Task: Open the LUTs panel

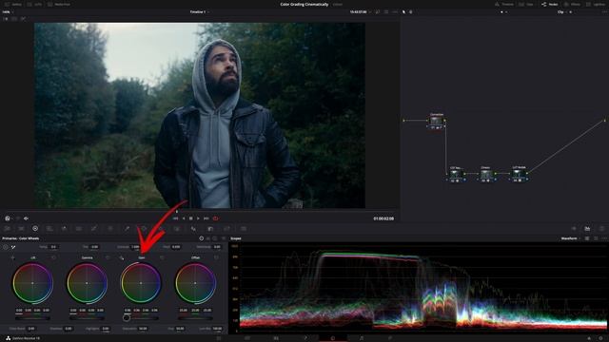Action: click(x=34, y=4)
